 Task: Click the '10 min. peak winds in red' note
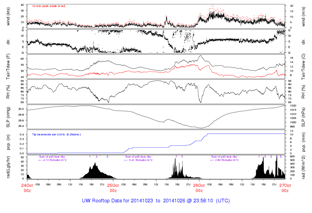tap(48, 6)
